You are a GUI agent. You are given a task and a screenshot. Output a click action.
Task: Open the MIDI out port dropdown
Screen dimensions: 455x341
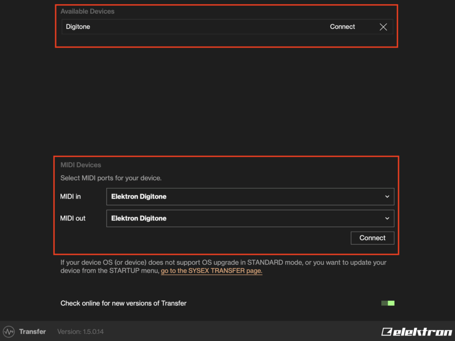(x=250, y=219)
